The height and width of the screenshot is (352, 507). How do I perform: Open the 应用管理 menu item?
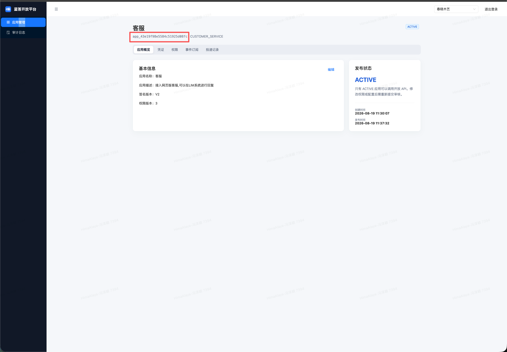(23, 22)
